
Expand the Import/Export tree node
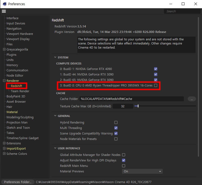click(4, 148)
